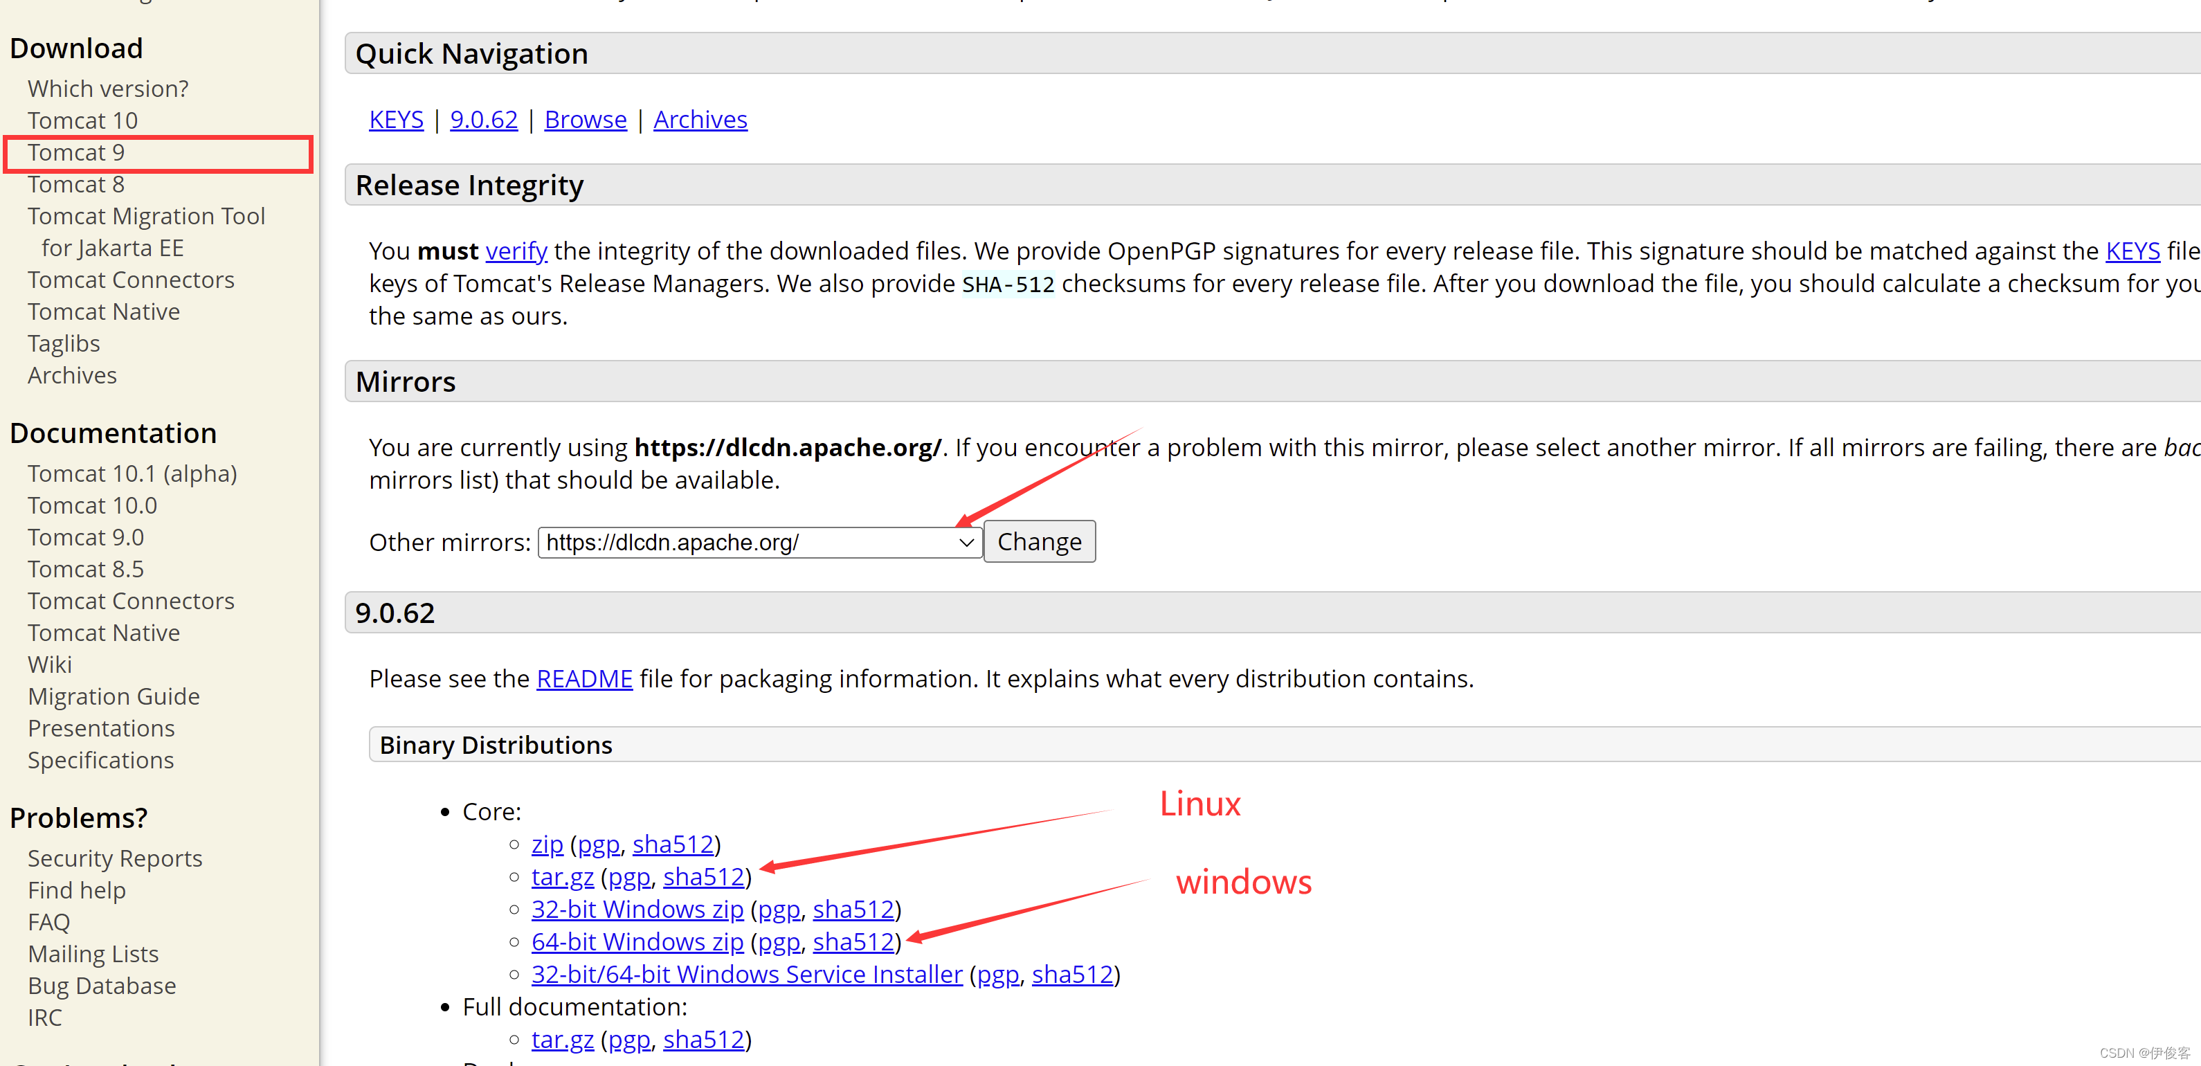2201x1066 pixels.
Task: Select Tomcat 8 in Download sidebar
Action: pyautogui.click(x=76, y=185)
